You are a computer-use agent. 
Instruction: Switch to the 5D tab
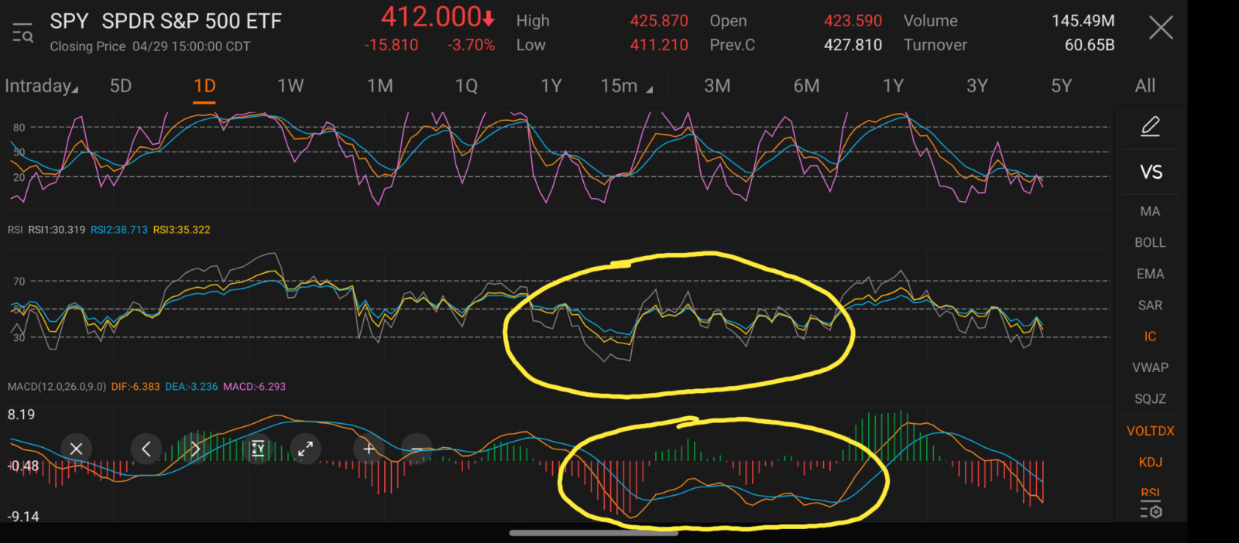click(121, 86)
